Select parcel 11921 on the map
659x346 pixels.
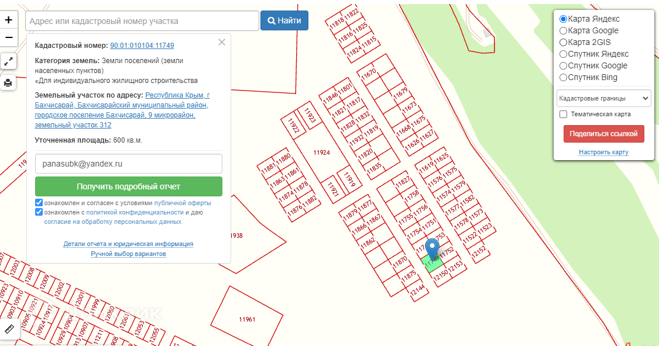pos(333,190)
